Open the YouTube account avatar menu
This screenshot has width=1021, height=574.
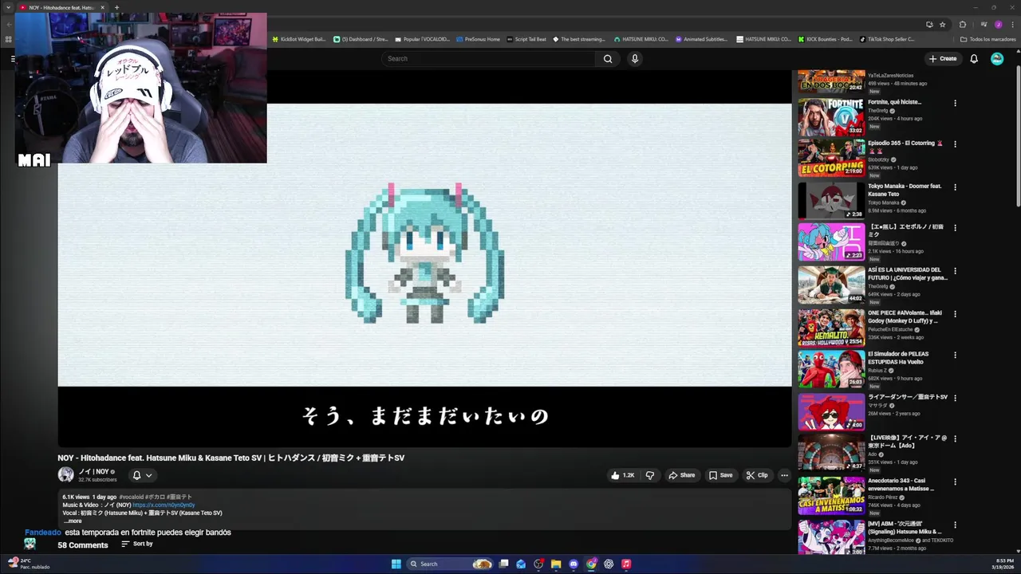pyautogui.click(x=997, y=58)
